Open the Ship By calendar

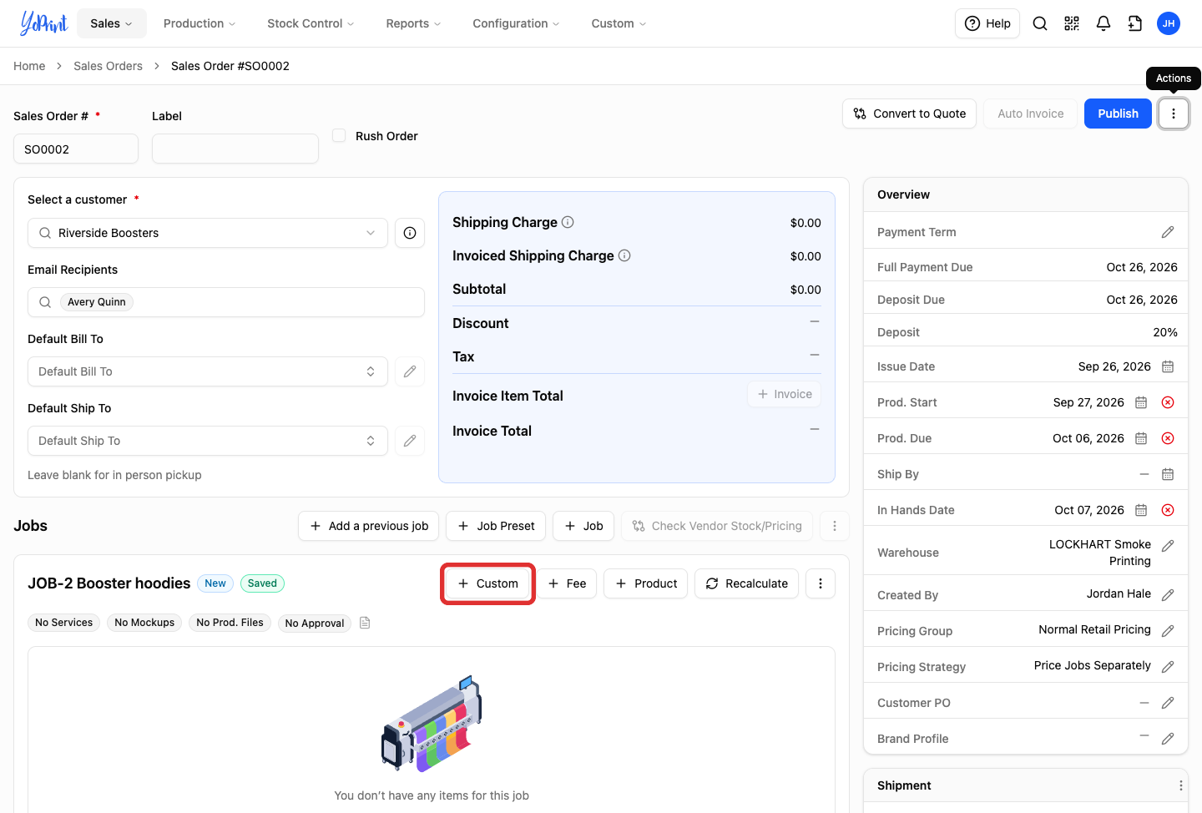[1168, 474]
